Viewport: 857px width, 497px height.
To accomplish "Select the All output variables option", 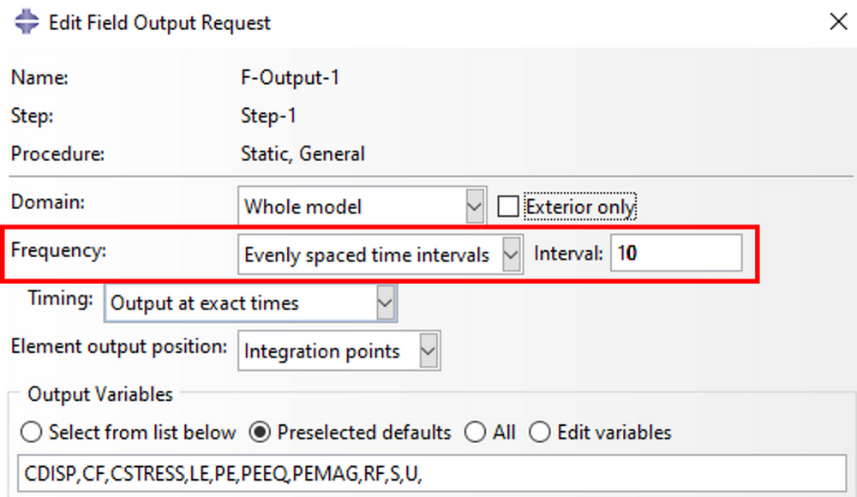I will tap(475, 433).
